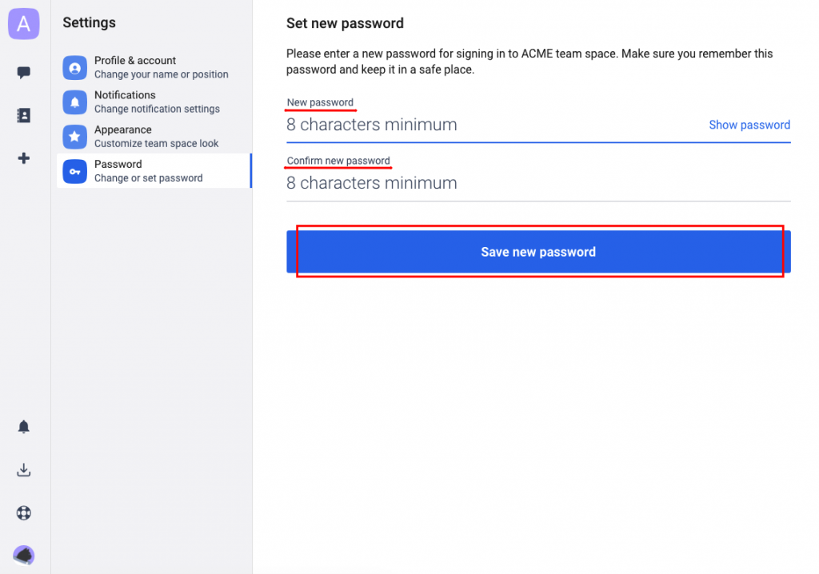
Task: Click the downloads icon in the sidebar
Action: pos(23,469)
